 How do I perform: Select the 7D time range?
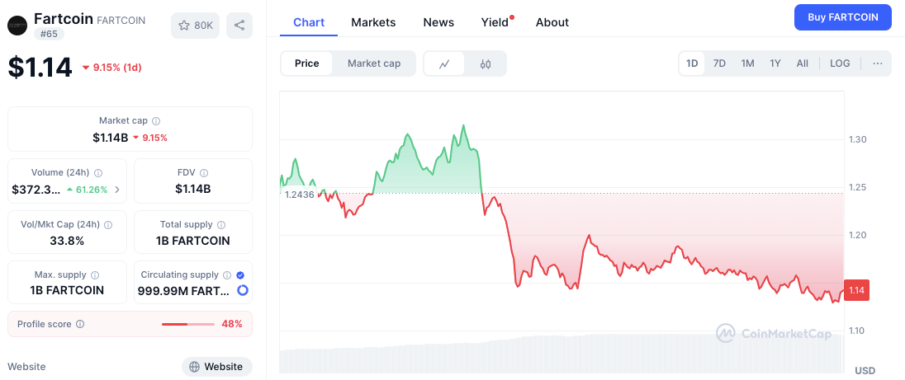click(x=719, y=63)
